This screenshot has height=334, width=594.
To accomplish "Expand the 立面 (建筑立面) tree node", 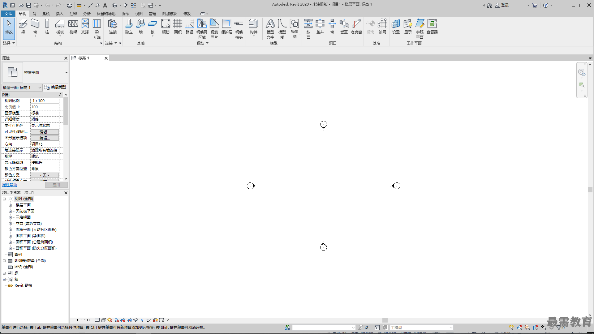I will tap(10, 224).
